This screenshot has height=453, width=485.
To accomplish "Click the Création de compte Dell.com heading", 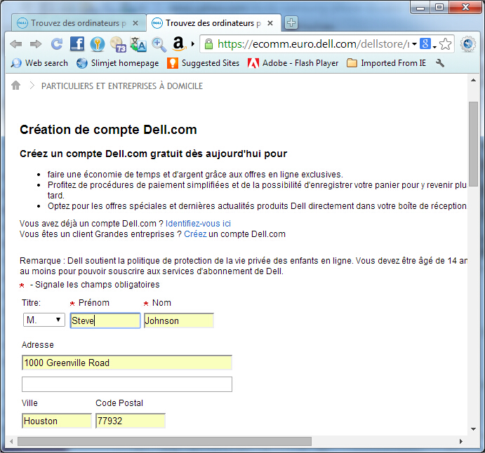I will (x=108, y=130).
